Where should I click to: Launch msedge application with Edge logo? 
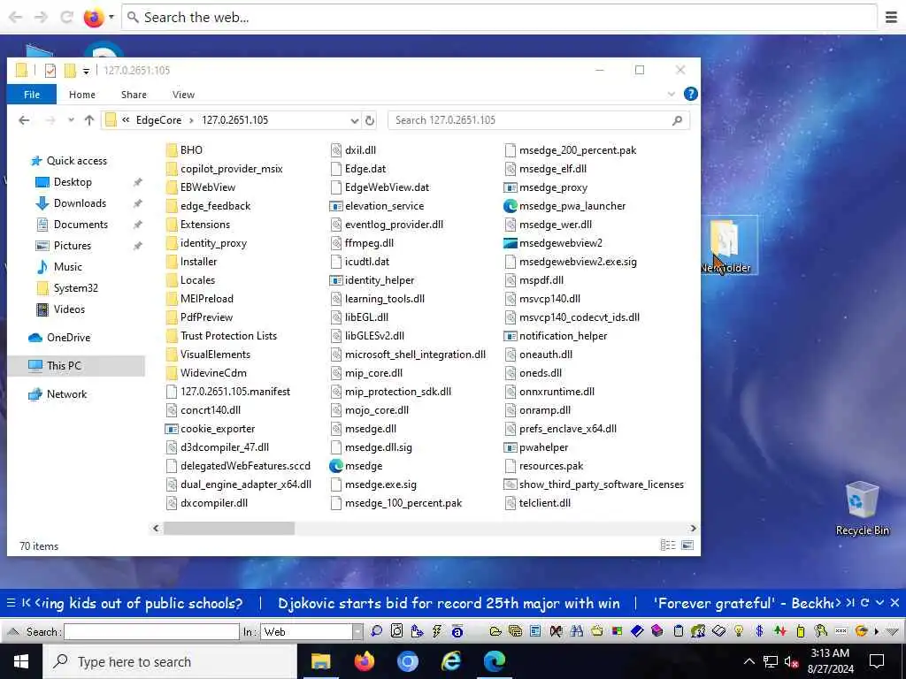pyautogui.click(x=356, y=465)
